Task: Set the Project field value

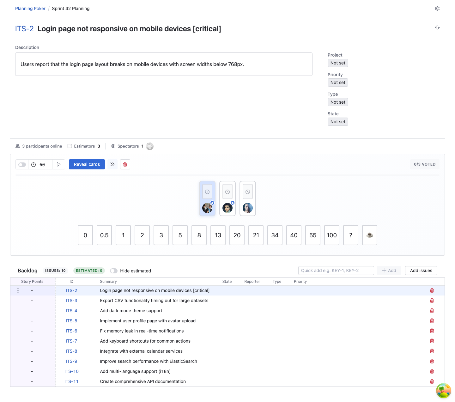Action: coord(338,63)
